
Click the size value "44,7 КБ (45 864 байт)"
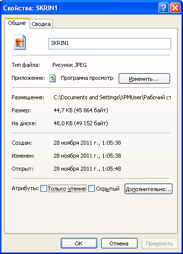click(81, 110)
